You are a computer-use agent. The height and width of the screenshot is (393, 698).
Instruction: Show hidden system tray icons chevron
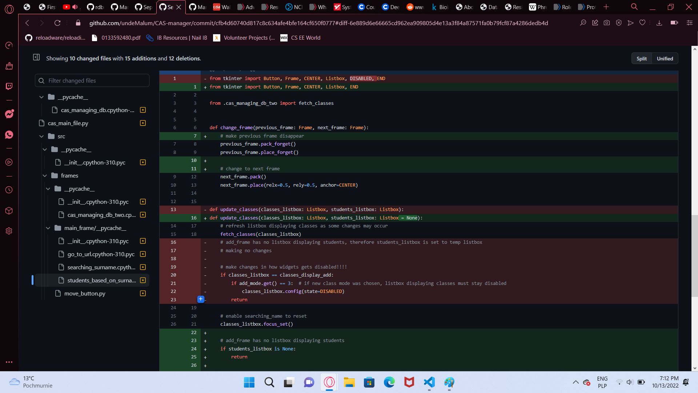click(x=575, y=382)
